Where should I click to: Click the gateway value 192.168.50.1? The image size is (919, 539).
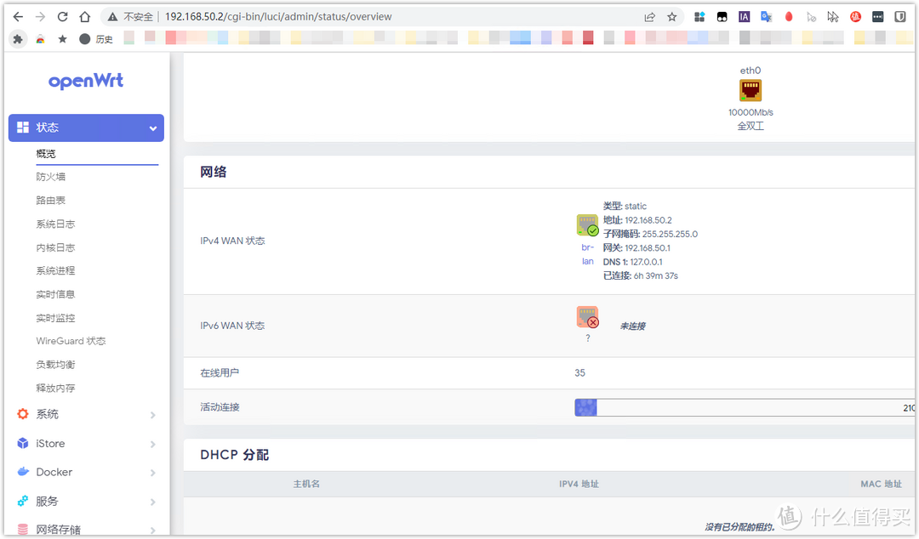click(647, 248)
